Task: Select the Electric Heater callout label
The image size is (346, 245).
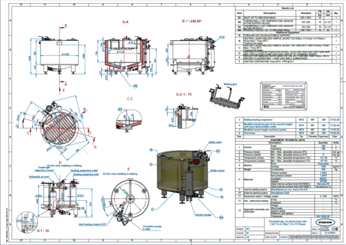Action: (204, 215)
